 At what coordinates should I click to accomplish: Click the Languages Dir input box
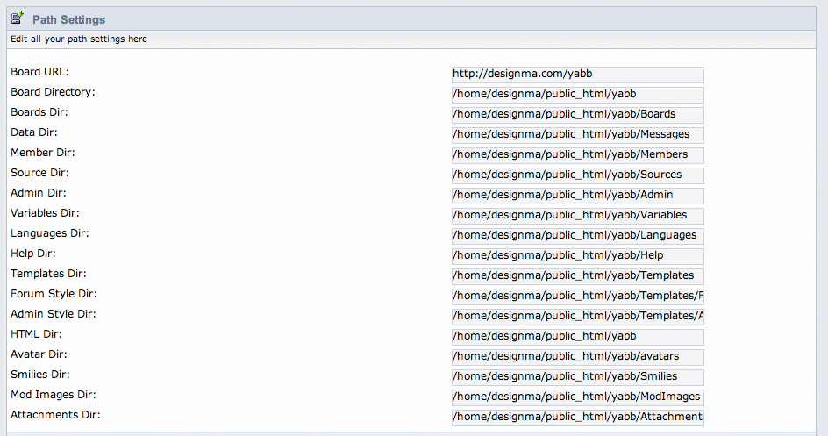(x=577, y=236)
